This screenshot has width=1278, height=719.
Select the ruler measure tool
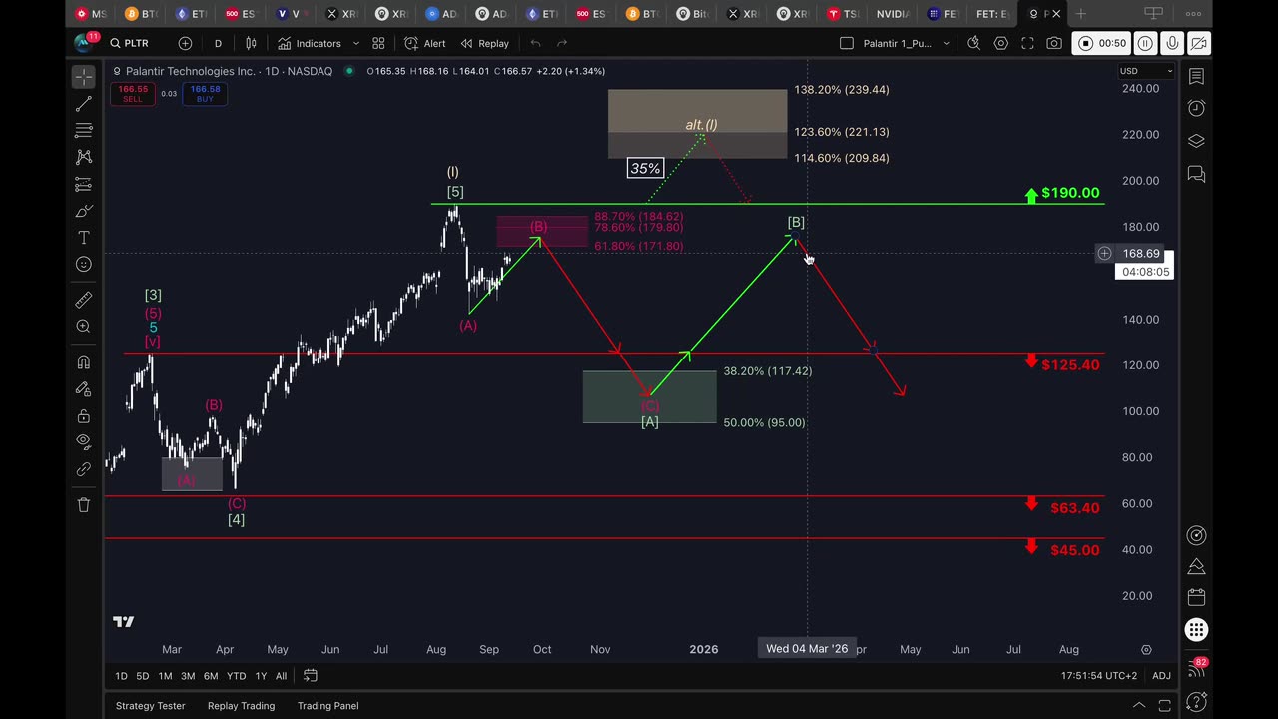84,300
